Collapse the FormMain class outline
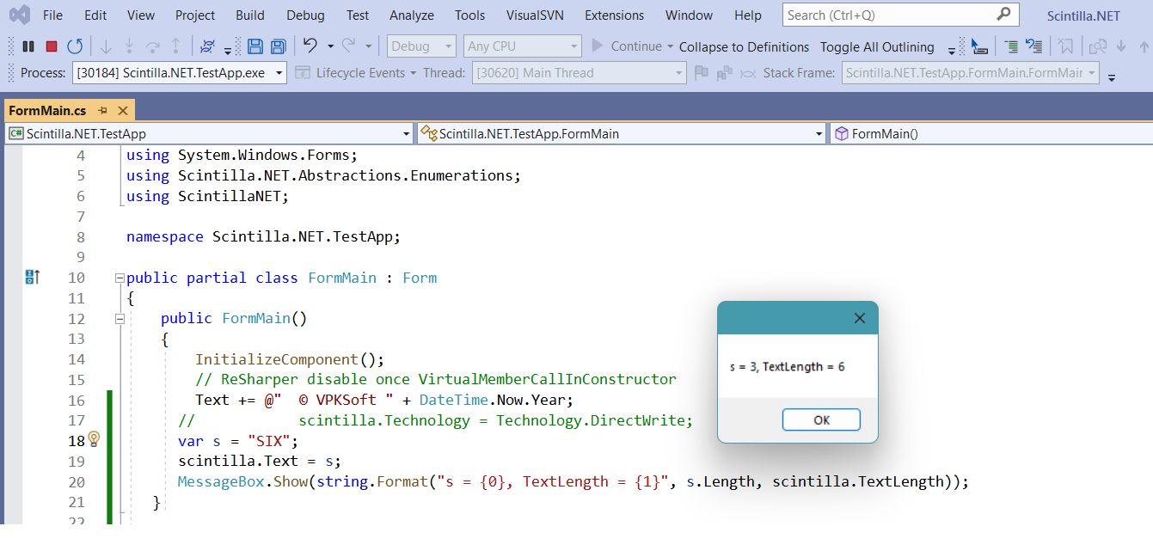Screen dimensions: 1153x557 coord(120,278)
